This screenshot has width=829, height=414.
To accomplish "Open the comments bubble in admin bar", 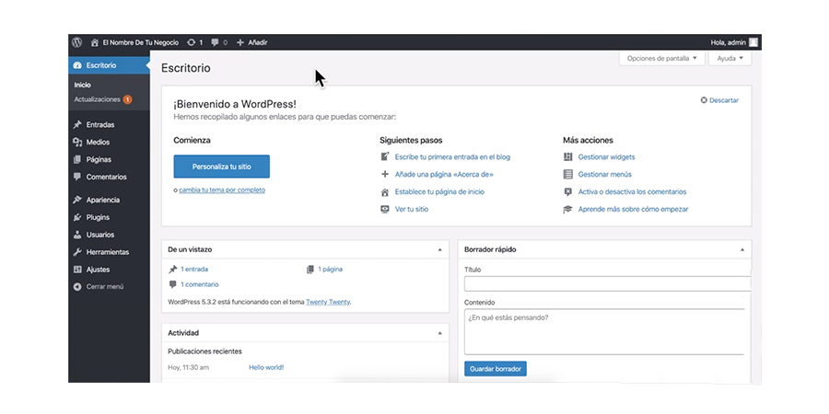I will (215, 42).
